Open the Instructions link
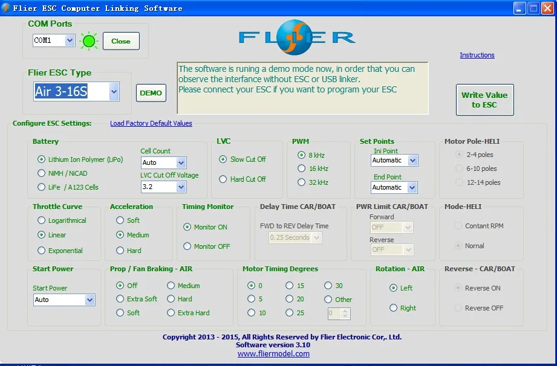 (x=477, y=55)
